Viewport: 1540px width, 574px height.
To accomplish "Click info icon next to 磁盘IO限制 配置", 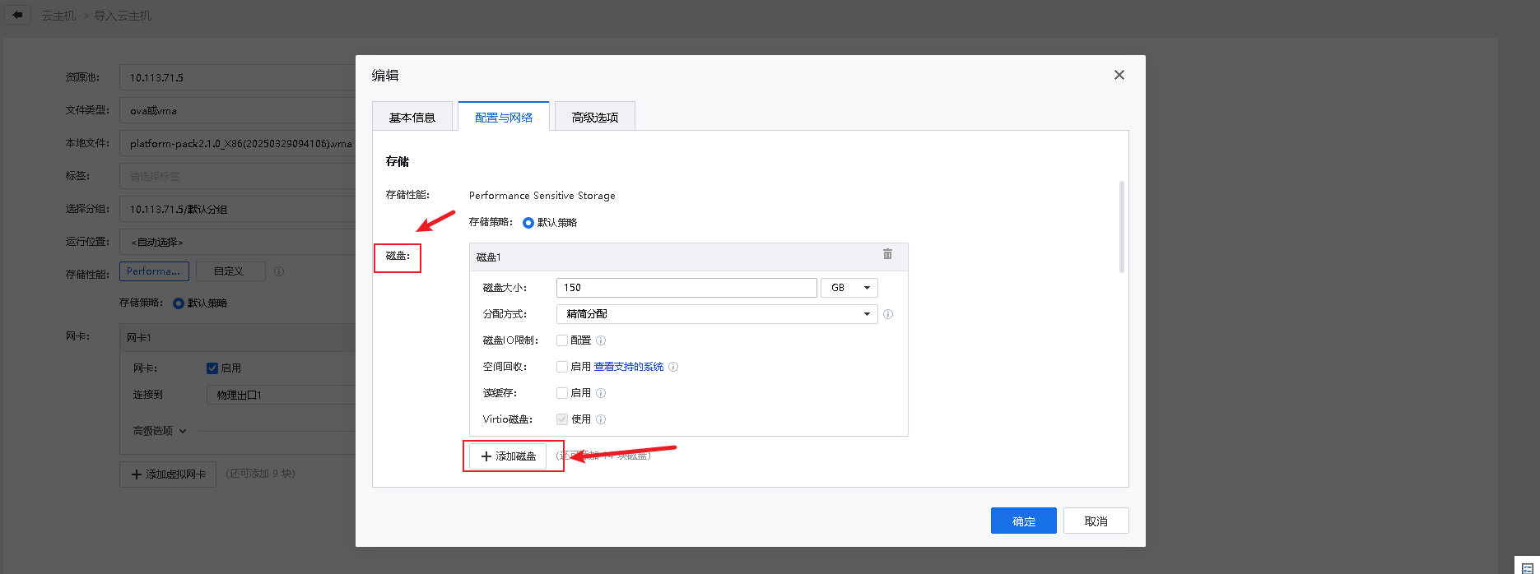I will (x=601, y=340).
